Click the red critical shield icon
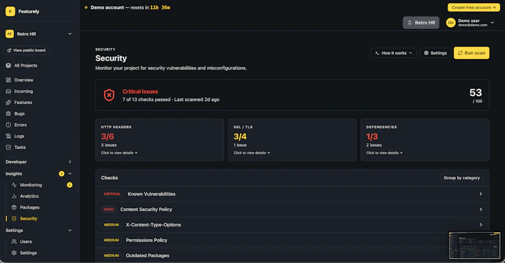The image size is (505, 263). [109, 95]
